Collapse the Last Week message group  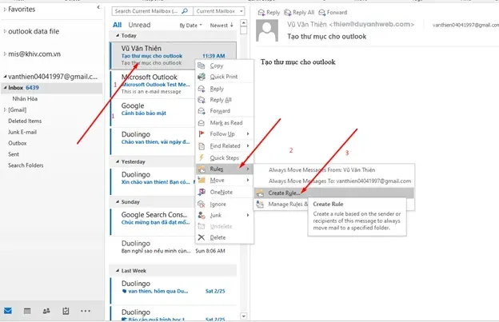click(118, 271)
